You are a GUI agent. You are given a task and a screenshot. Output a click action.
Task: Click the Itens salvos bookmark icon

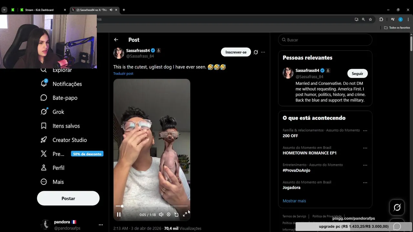pyautogui.click(x=44, y=126)
